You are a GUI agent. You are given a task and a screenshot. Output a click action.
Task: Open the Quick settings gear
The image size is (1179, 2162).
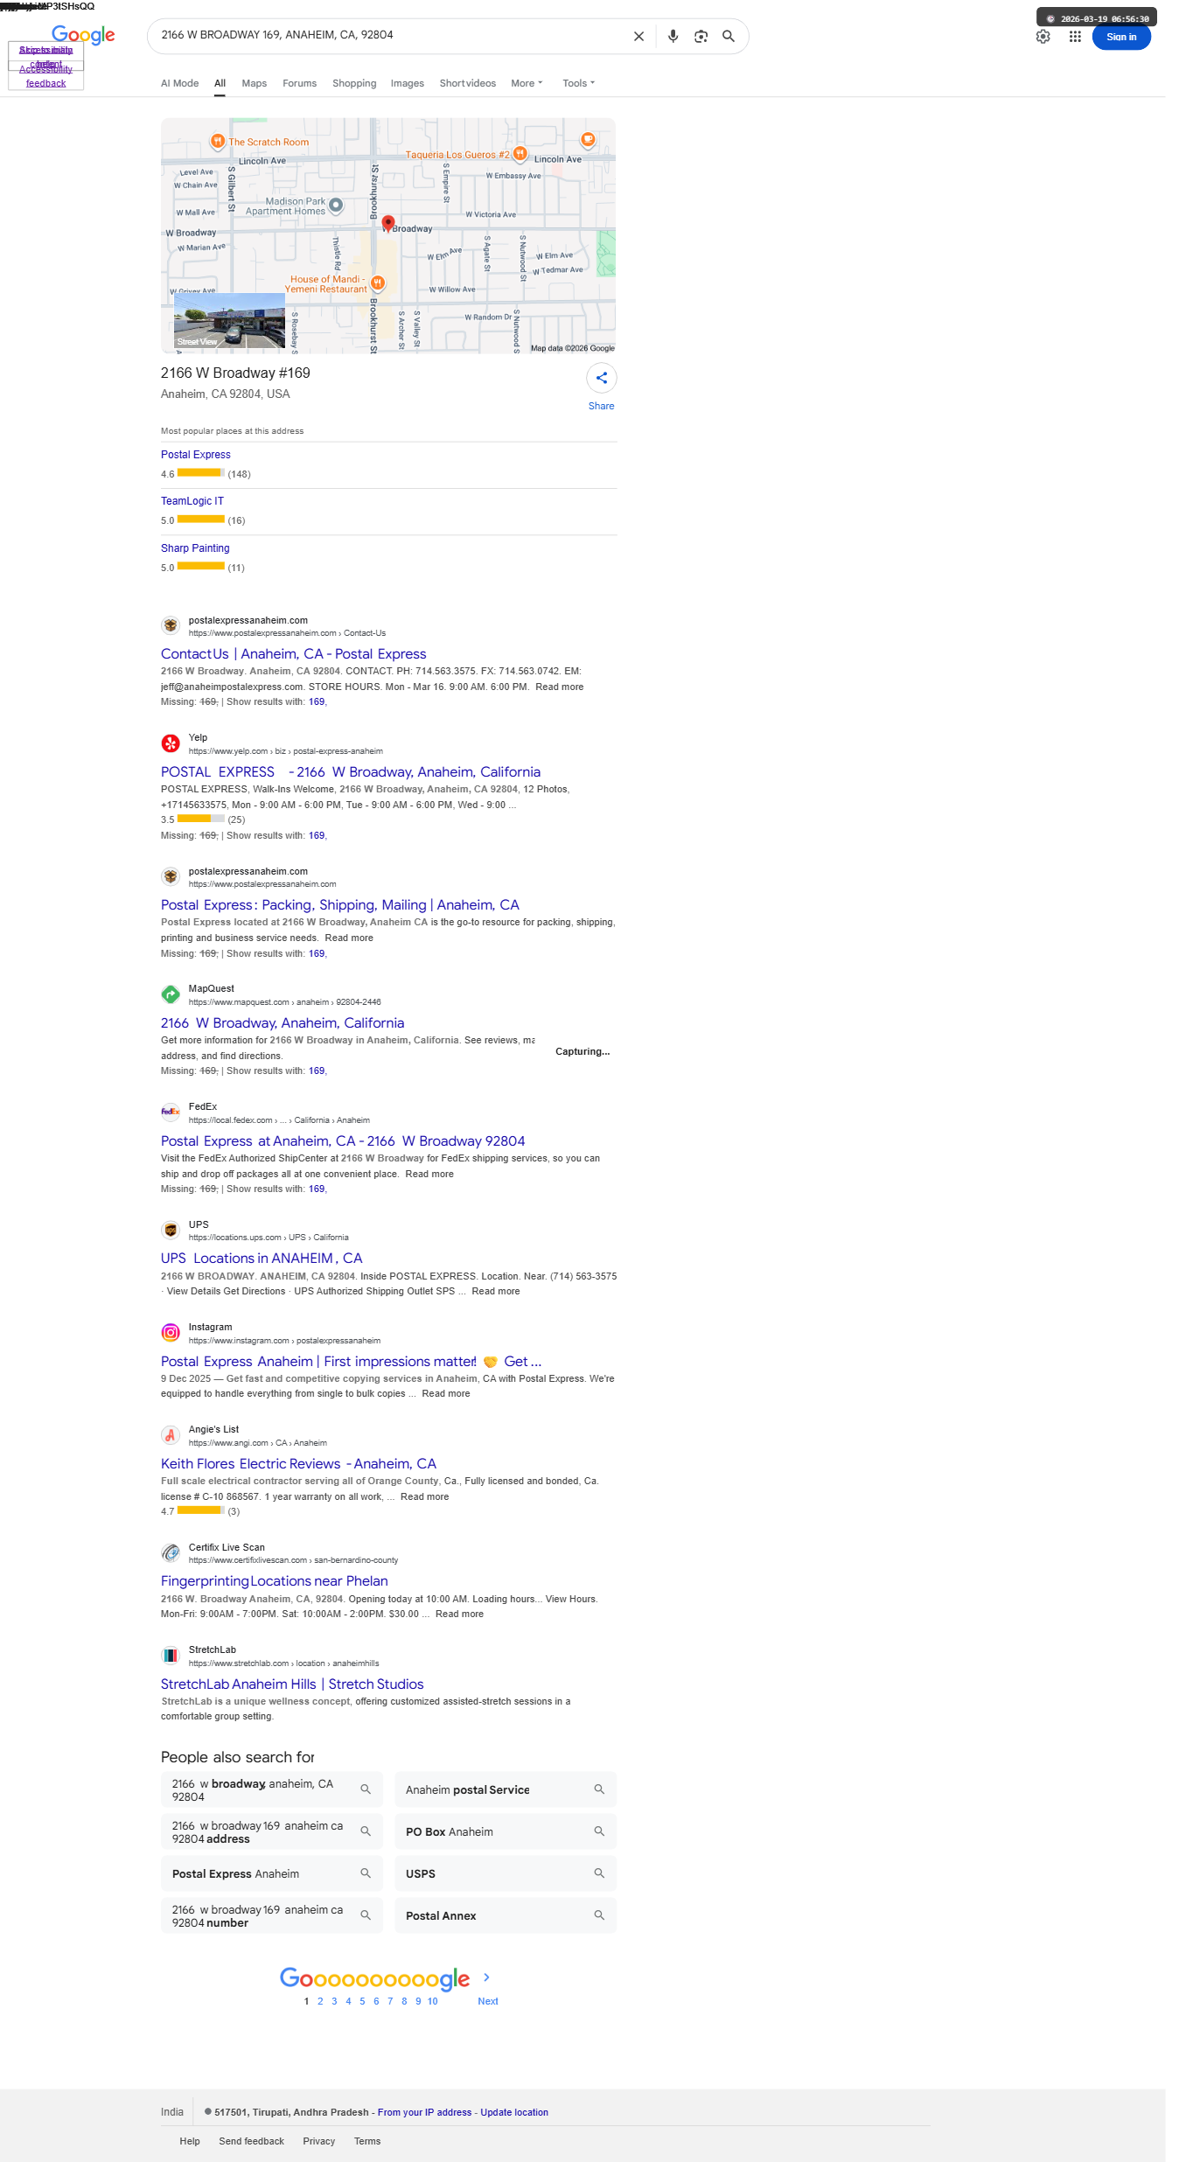pos(1043,37)
